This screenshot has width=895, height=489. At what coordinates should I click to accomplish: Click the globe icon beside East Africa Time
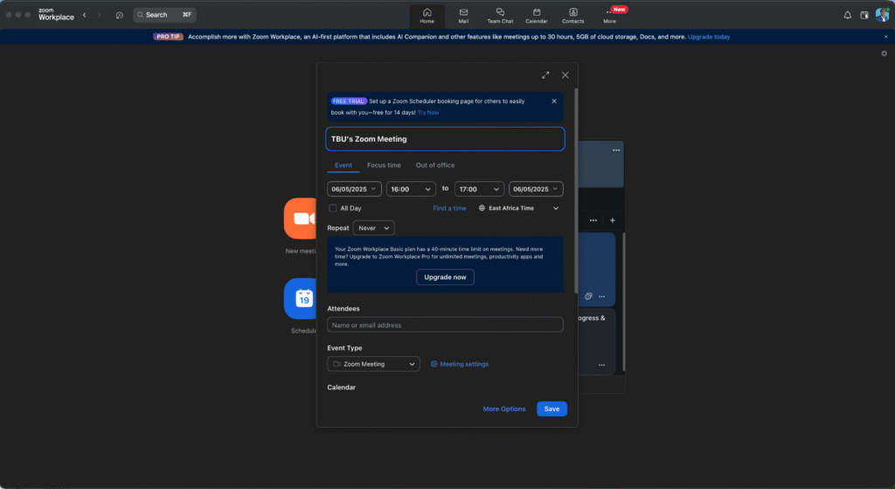point(482,208)
